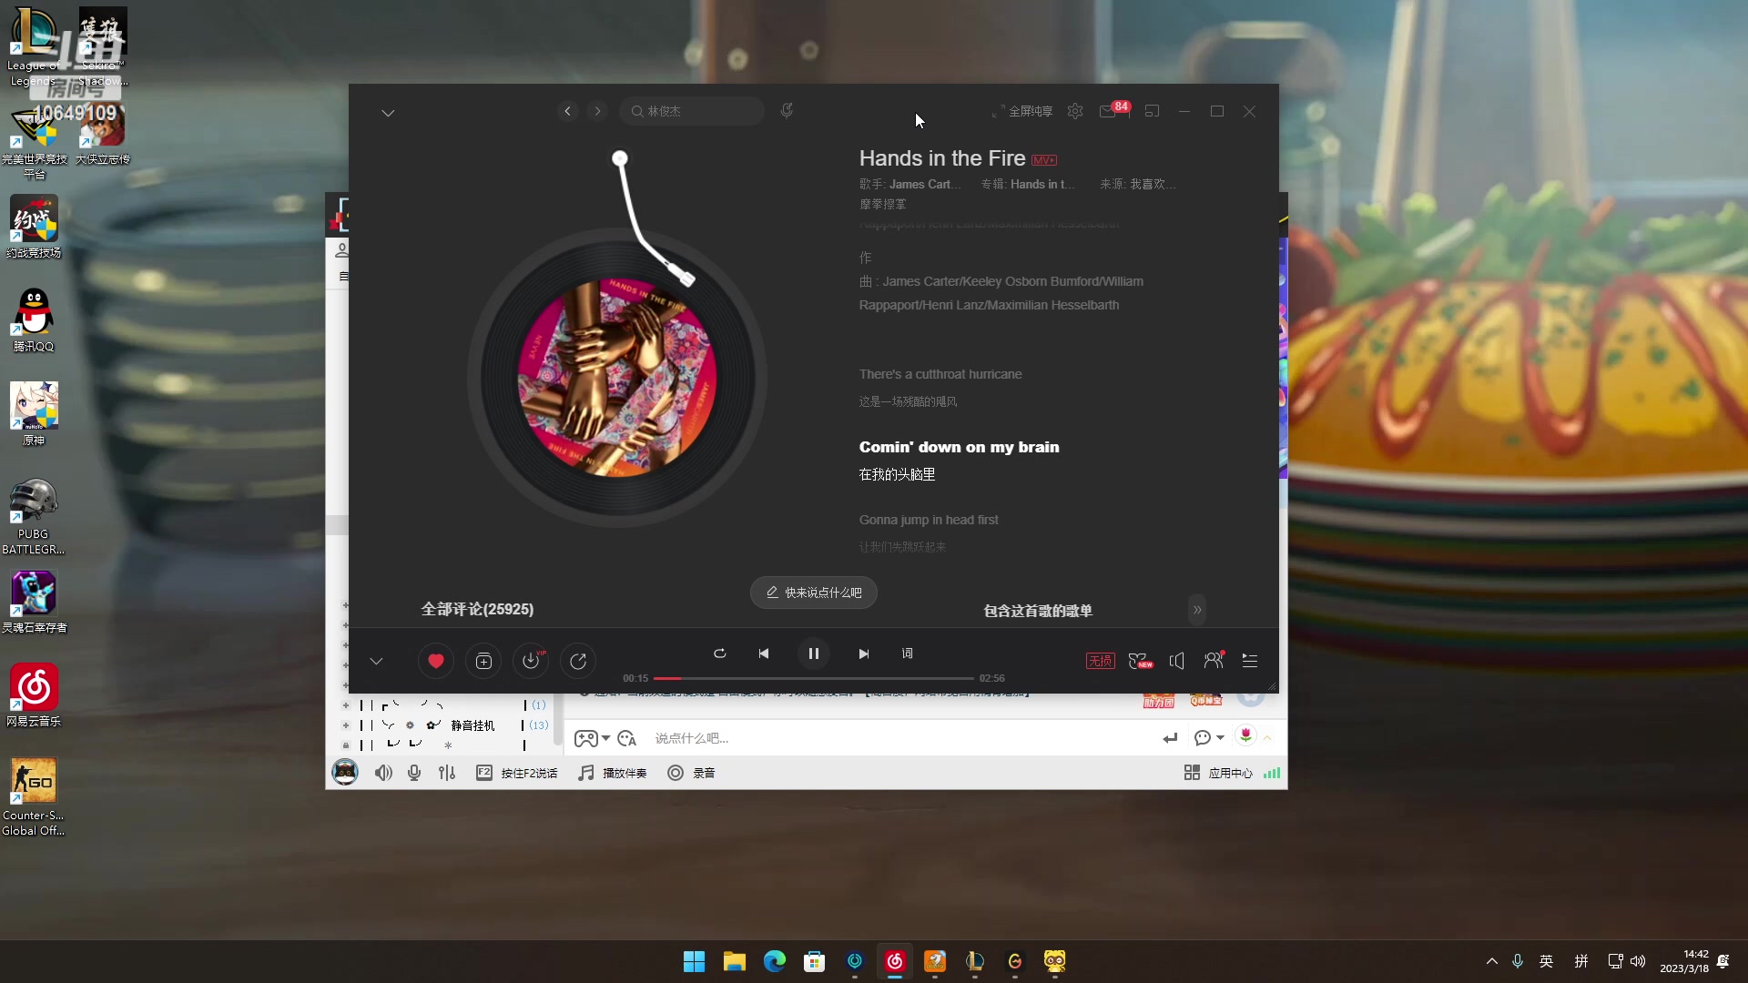Collapse player with top-left chevron

pyautogui.click(x=388, y=113)
